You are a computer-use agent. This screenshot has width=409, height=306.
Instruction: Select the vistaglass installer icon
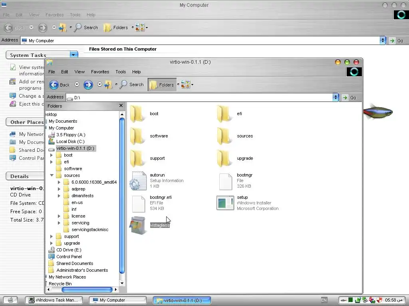click(x=138, y=226)
